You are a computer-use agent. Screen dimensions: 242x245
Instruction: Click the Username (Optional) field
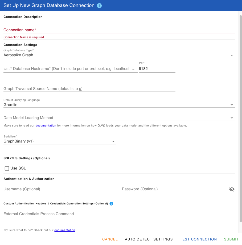tap(60, 189)
